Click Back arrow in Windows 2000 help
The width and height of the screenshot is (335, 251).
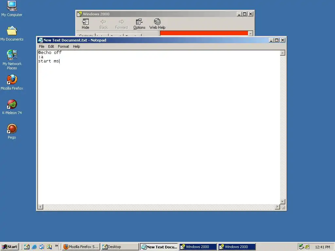(103, 24)
